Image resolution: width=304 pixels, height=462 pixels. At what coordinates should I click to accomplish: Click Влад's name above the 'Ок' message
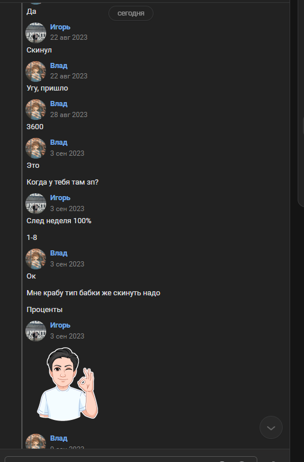(x=59, y=253)
